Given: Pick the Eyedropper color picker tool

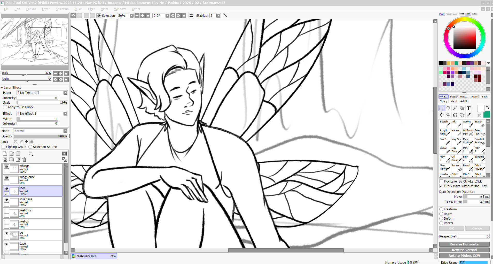Looking at the screenshot, I should (469, 115).
